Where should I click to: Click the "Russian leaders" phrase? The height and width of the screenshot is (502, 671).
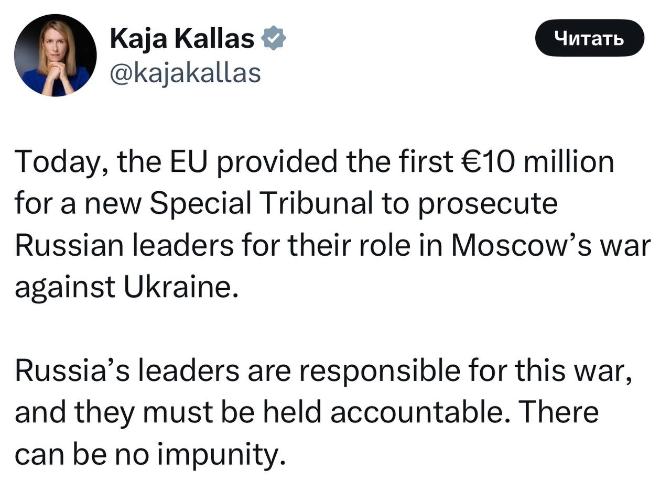[124, 245]
